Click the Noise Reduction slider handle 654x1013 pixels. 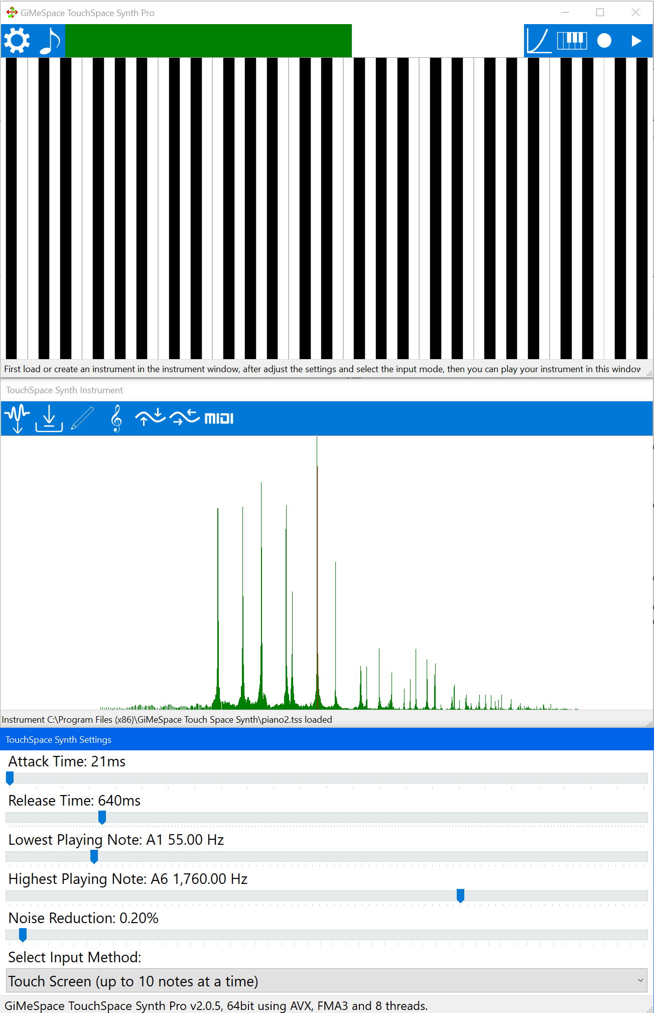click(23, 935)
